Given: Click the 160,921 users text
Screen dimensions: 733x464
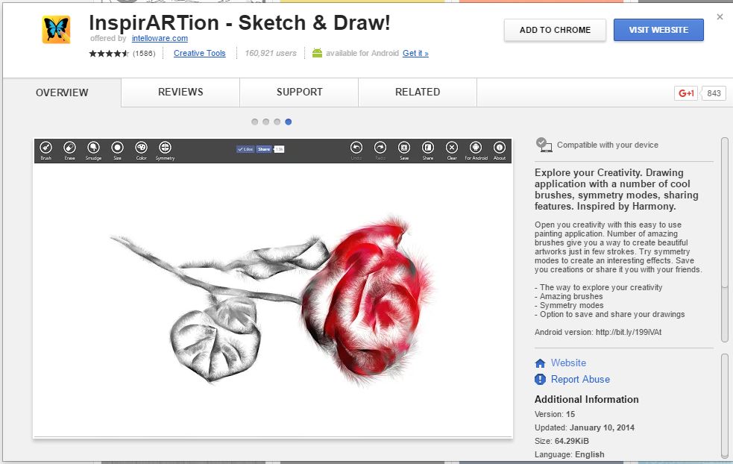Looking at the screenshot, I should (x=271, y=53).
